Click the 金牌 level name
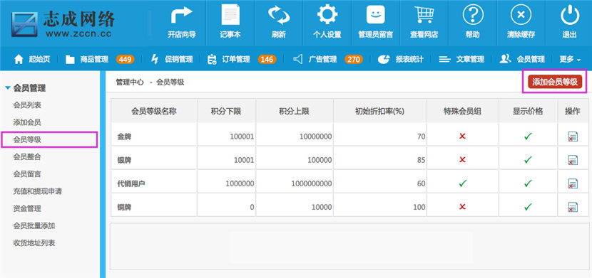 [x=124, y=137]
